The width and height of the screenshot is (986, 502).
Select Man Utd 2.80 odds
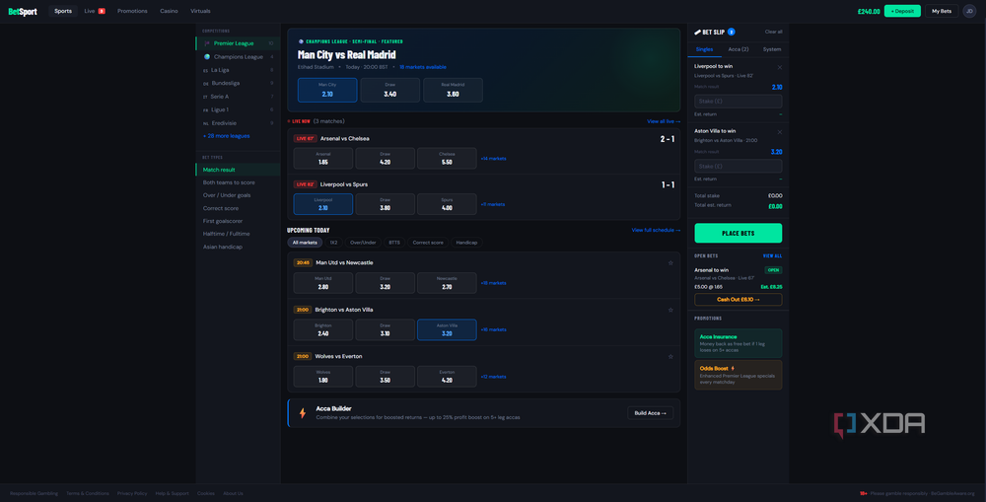(322, 283)
